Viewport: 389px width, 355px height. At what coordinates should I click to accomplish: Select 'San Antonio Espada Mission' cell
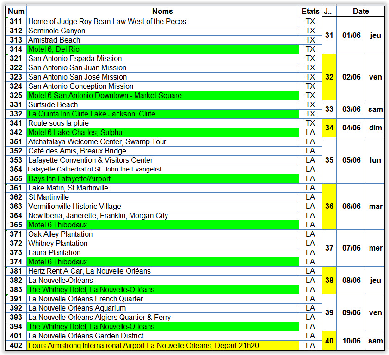point(163,59)
